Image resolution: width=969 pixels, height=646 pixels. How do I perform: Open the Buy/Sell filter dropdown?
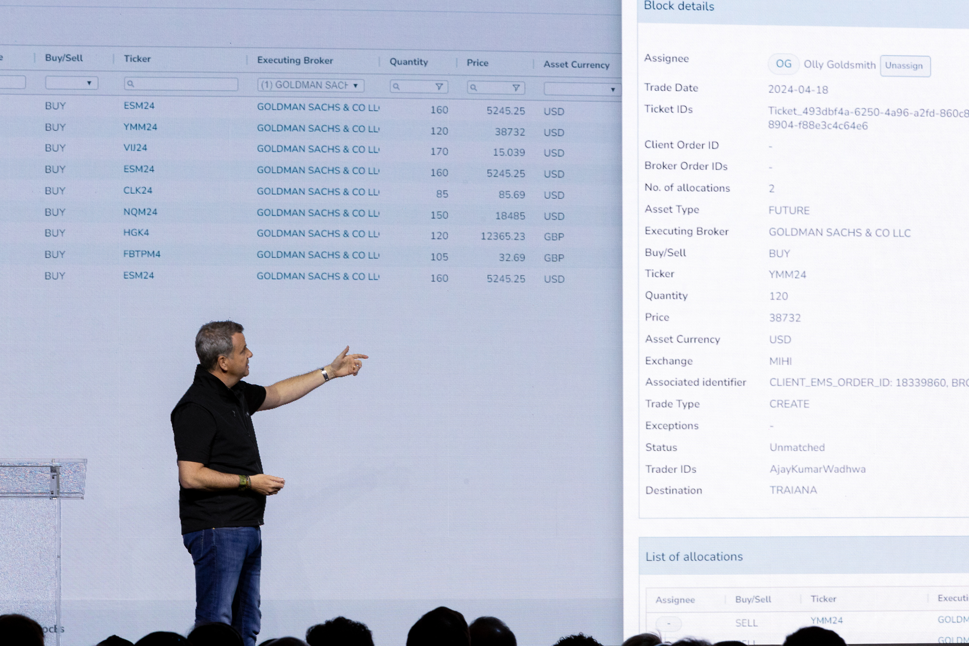(x=72, y=83)
